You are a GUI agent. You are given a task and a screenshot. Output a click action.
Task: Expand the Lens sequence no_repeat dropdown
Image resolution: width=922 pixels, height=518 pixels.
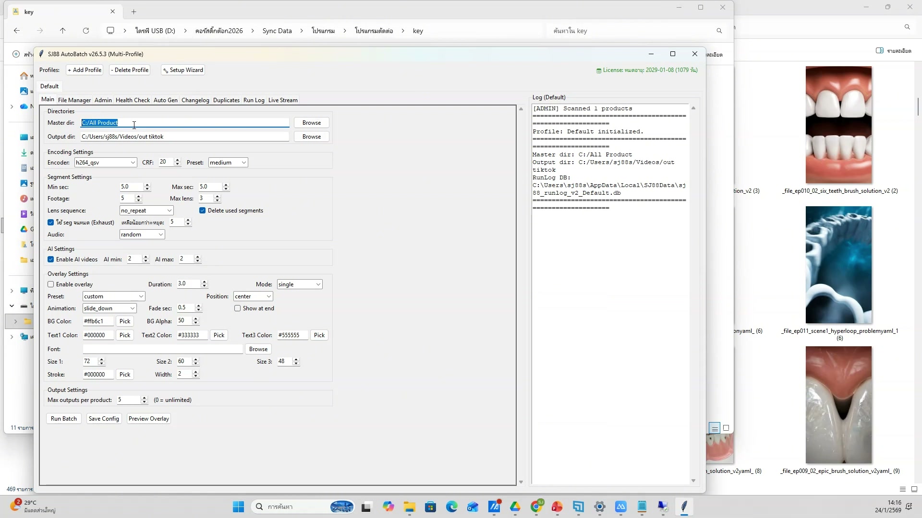click(x=146, y=211)
